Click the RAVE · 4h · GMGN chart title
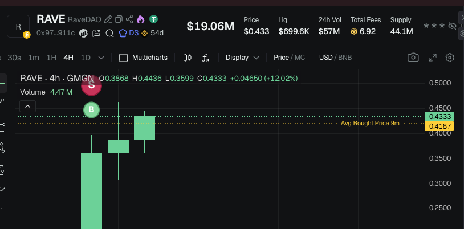The width and height of the screenshot is (464, 229). coord(57,79)
